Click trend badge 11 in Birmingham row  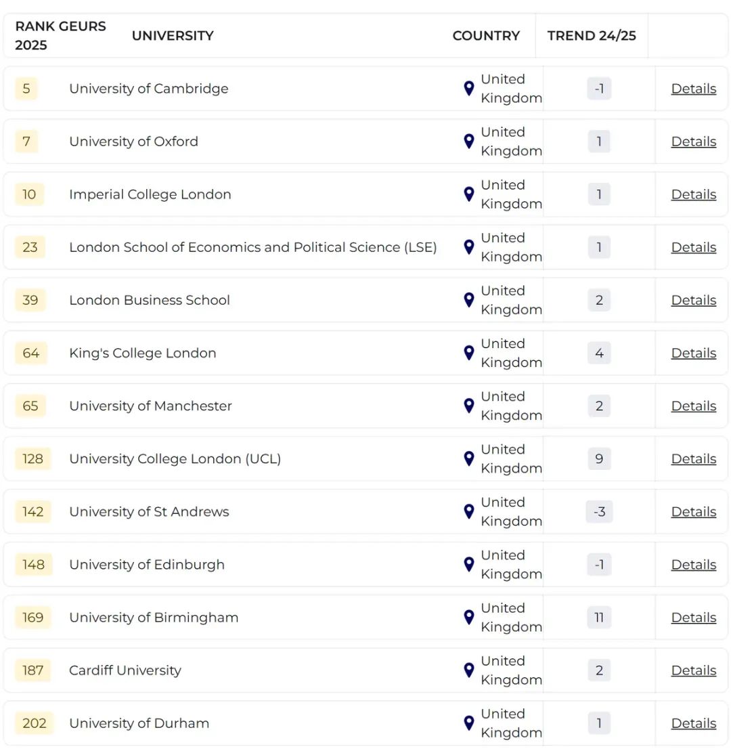pos(599,617)
